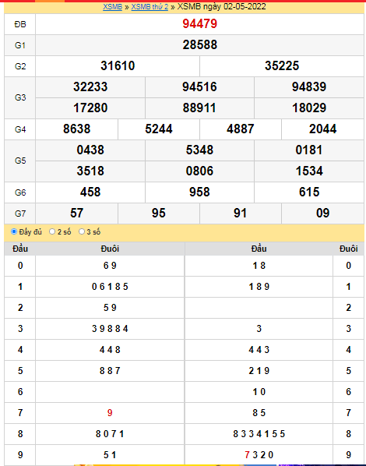Select the 3 số radio option

(82, 231)
